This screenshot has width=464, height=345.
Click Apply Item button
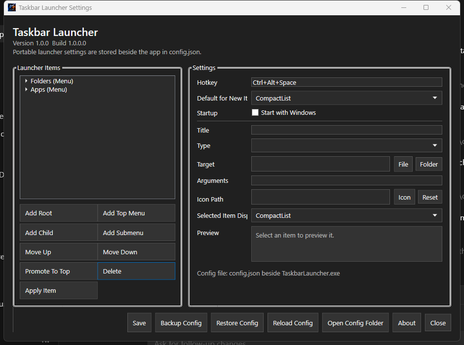[59, 290]
